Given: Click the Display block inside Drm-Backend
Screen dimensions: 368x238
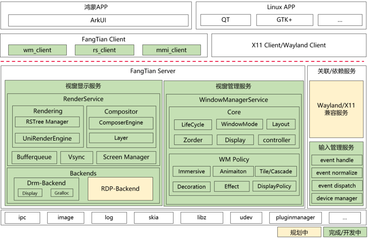Looking at the screenshot, I should (x=30, y=193).
